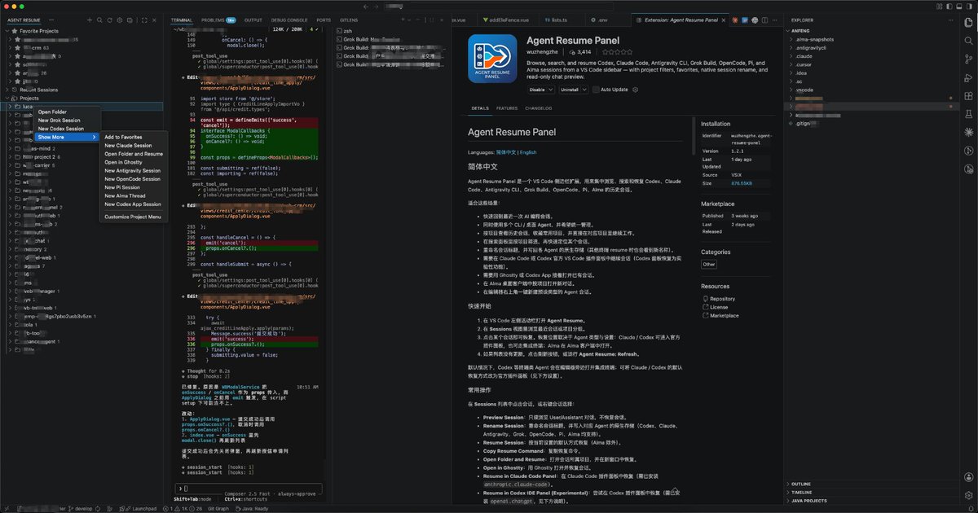Open the Search view in activity bar

point(969,41)
